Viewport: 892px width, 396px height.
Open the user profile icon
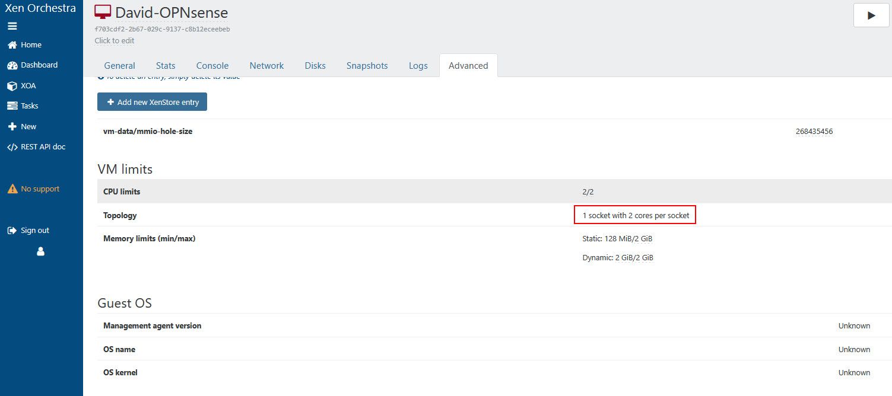click(x=41, y=251)
